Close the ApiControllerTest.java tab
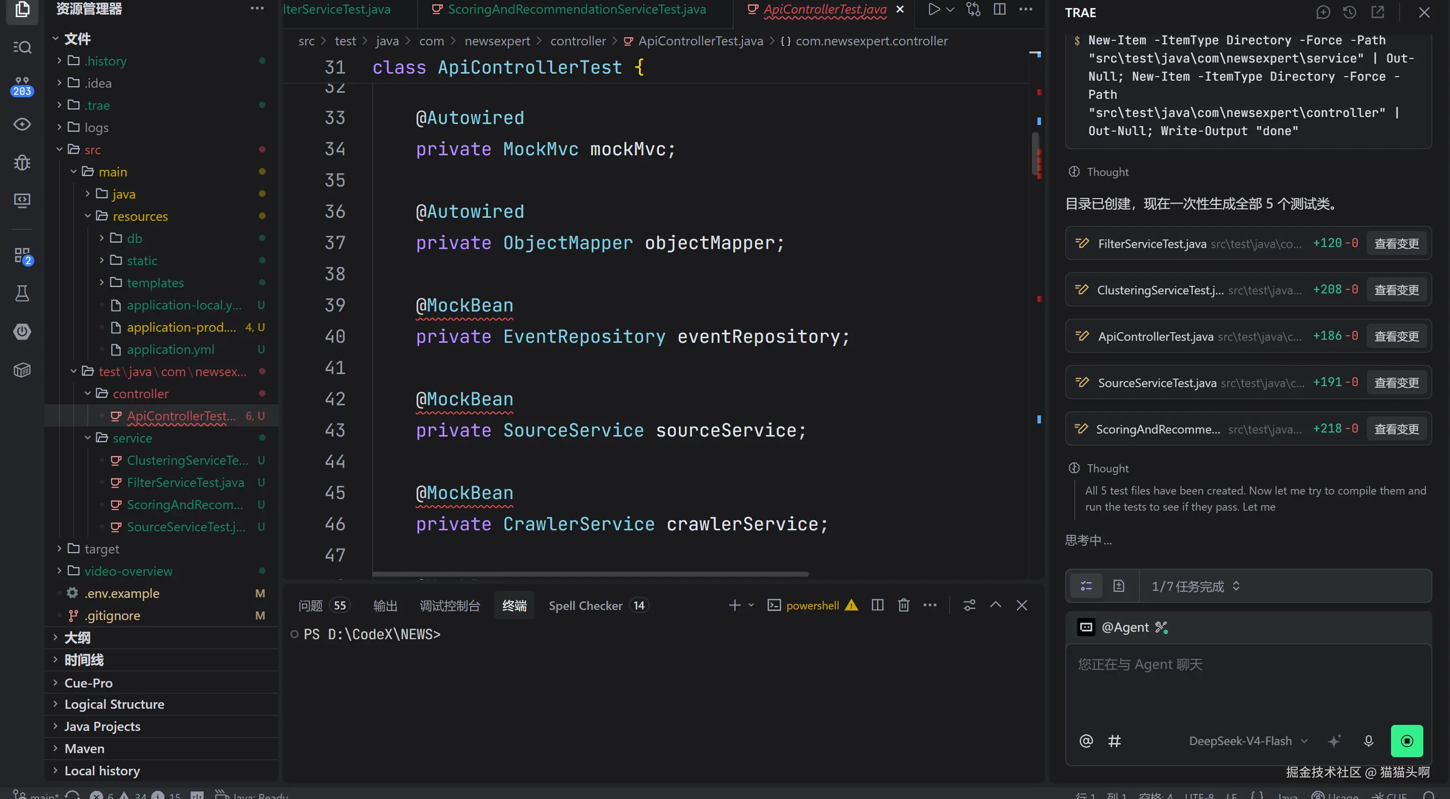 [900, 9]
